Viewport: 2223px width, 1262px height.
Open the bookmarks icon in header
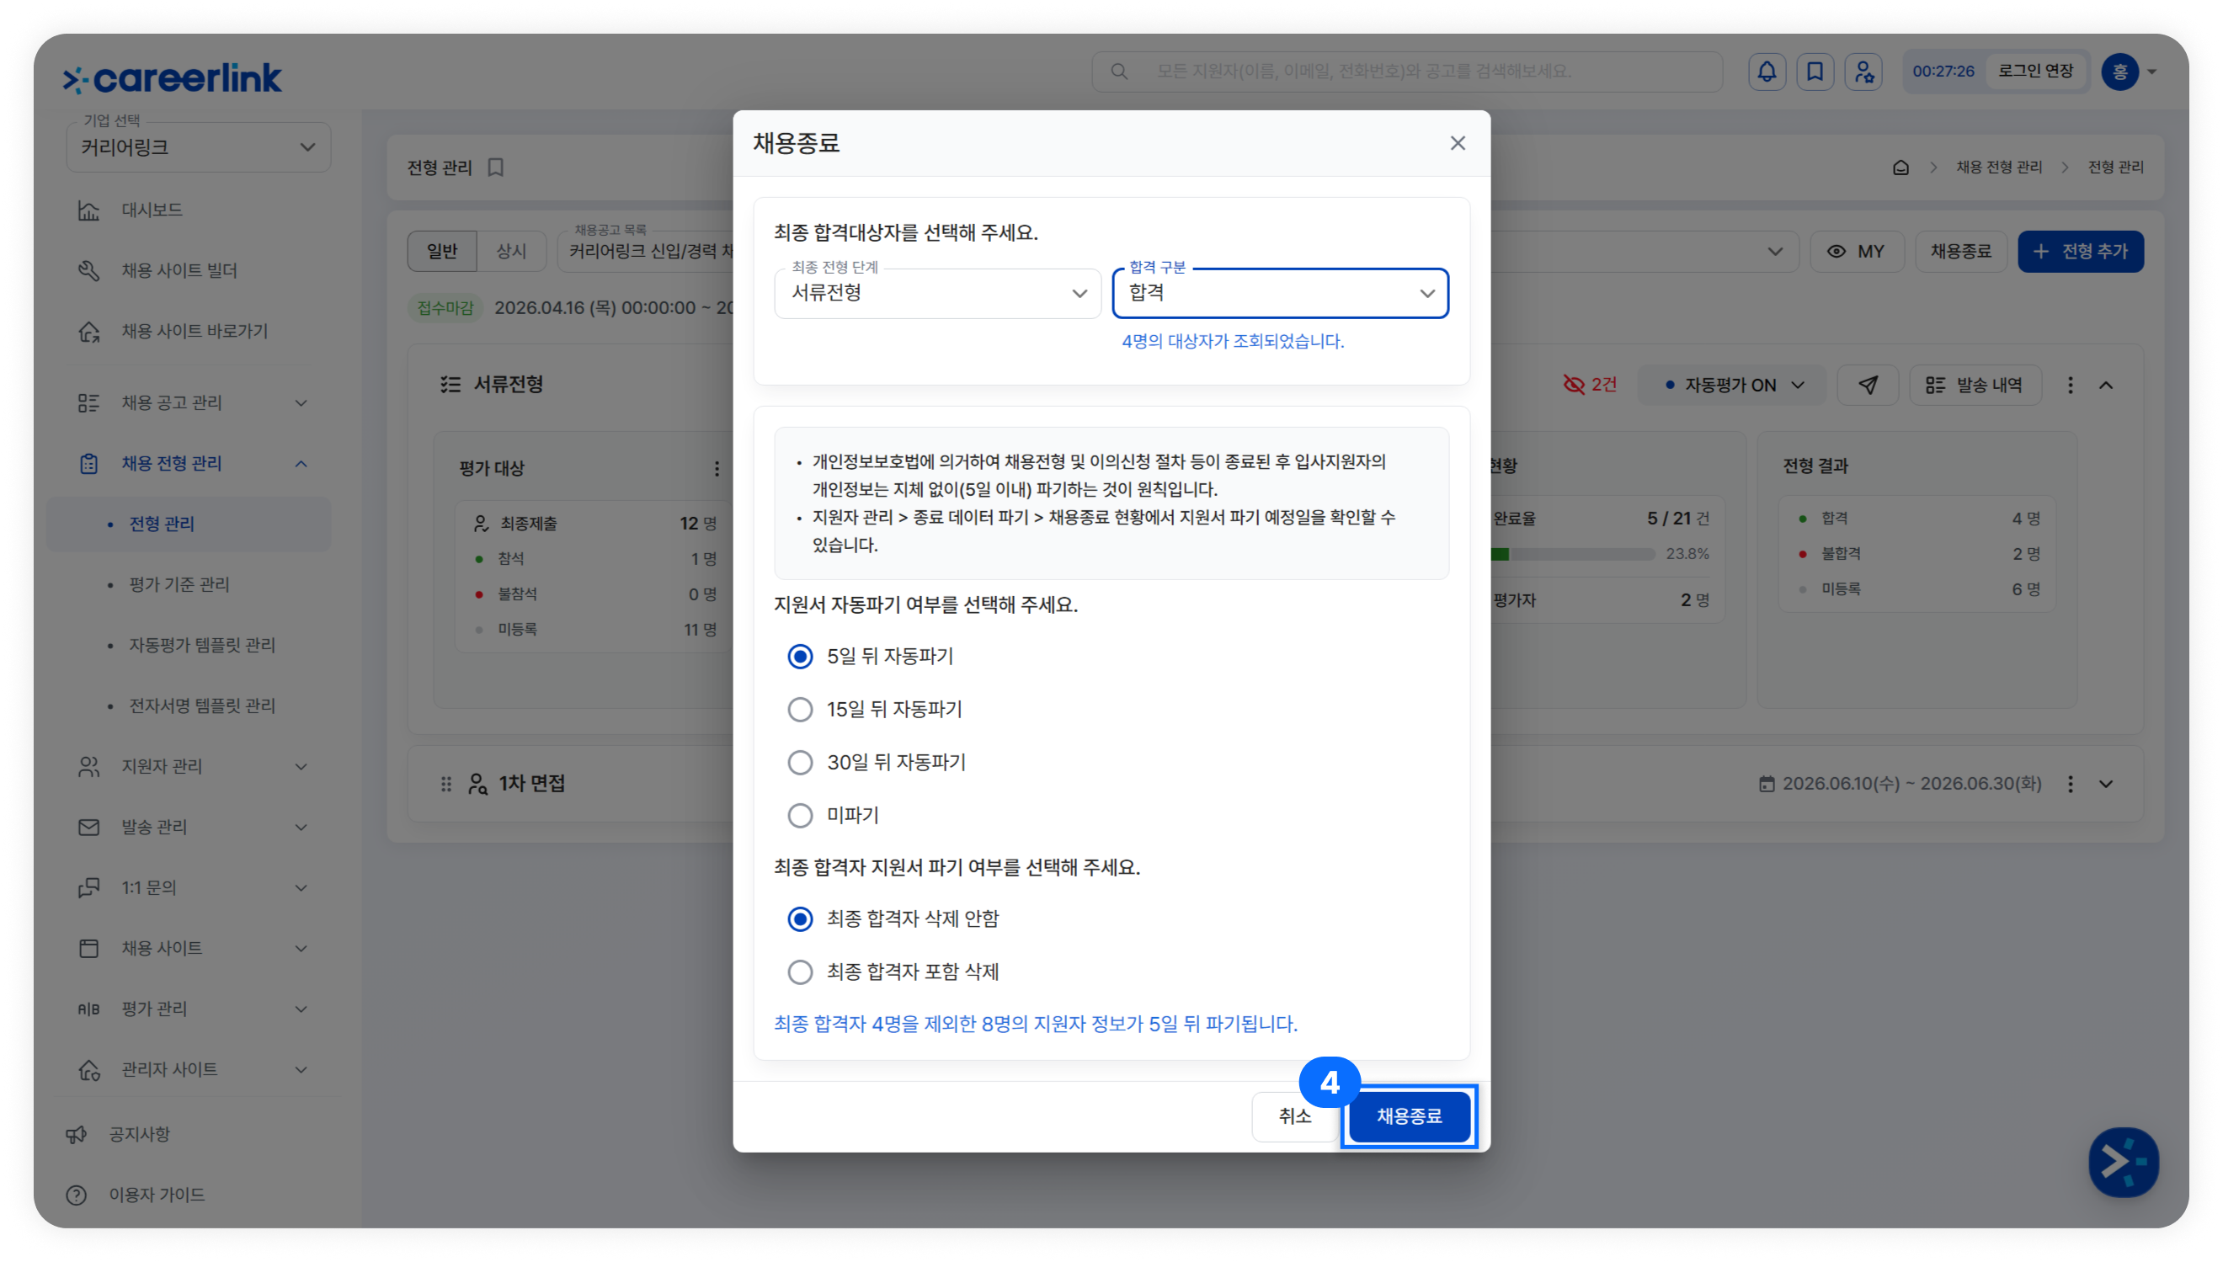pos(1815,71)
